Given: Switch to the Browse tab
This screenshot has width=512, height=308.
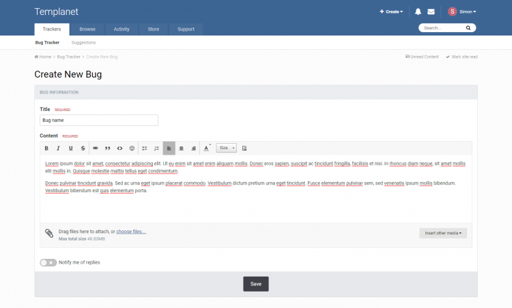Looking at the screenshot, I should coord(87,29).
